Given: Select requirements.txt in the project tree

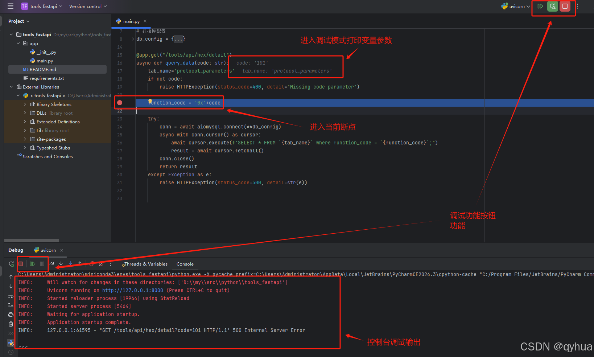Looking at the screenshot, I should 47,78.
